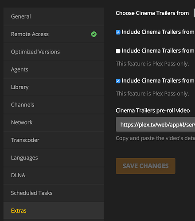Select Scheduled Tasks in sidebar
Image resolution: width=195 pixels, height=221 pixels.
coord(54,193)
